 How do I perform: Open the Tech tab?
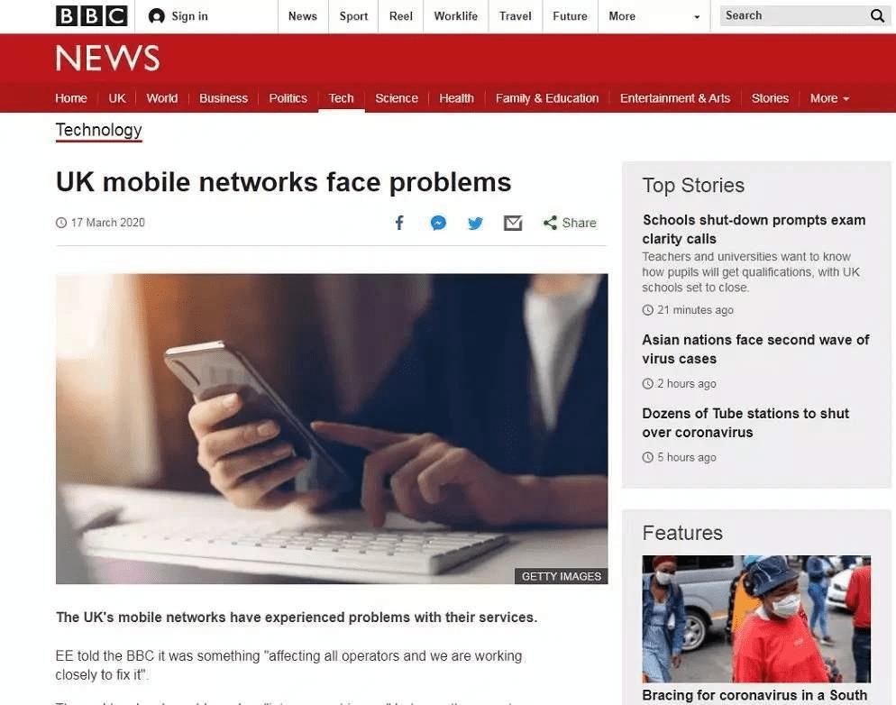click(341, 98)
